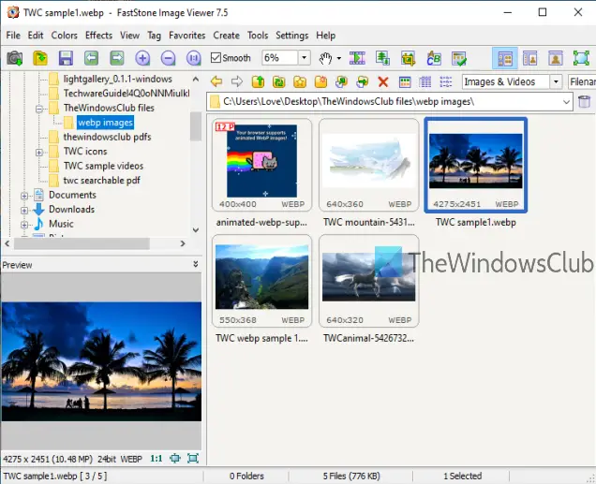Click the Move To Folder icon
Image resolution: width=596 pixels, height=484 pixels.
pyautogui.click(x=363, y=81)
